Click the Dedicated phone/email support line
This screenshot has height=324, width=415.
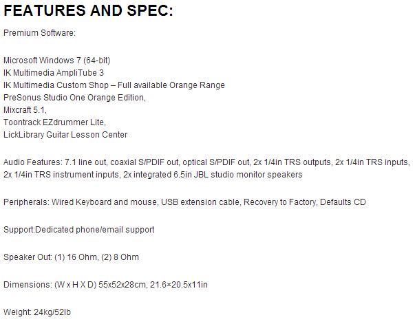point(94,229)
